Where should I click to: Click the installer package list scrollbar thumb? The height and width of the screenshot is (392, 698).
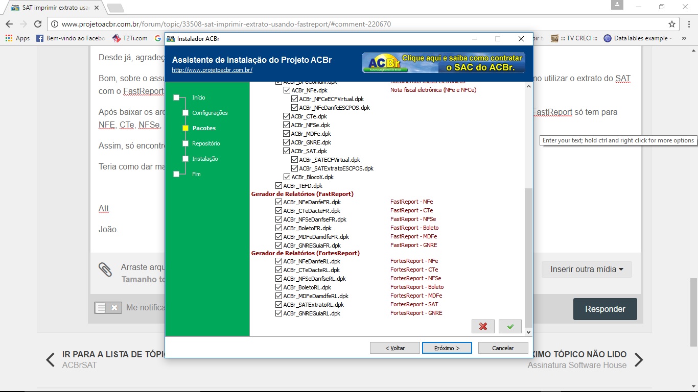[528, 258]
